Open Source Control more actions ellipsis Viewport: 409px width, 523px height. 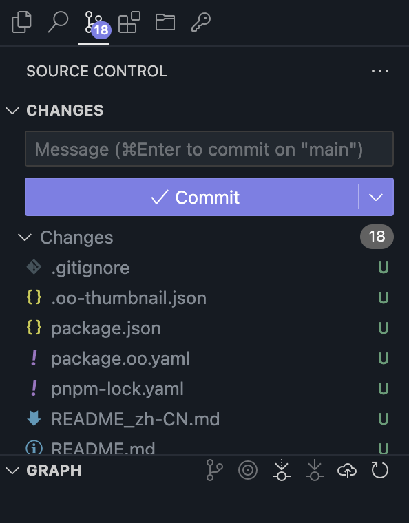click(380, 71)
